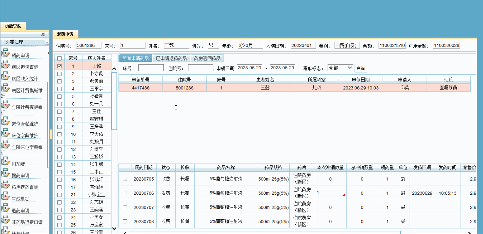
Task: Select checkbox for 20230708 drug row
Action: 125,221
